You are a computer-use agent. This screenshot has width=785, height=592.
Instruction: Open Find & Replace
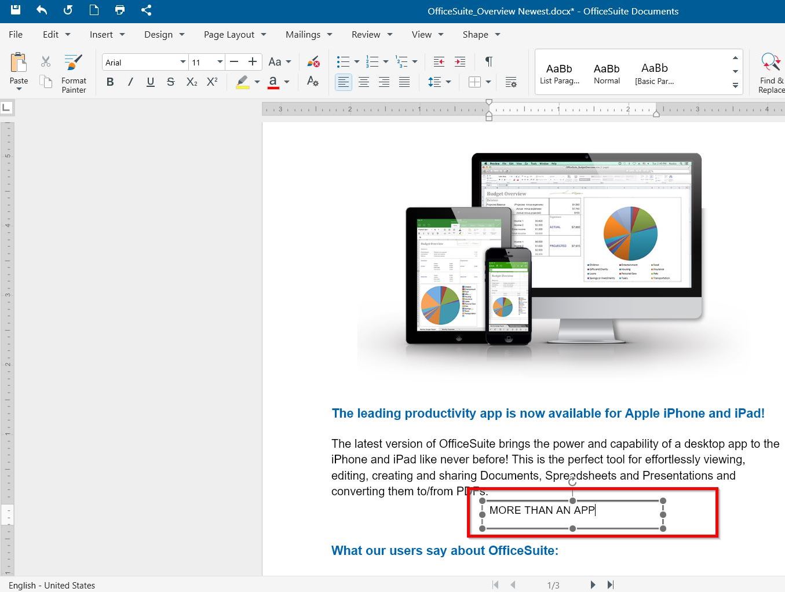coord(771,73)
